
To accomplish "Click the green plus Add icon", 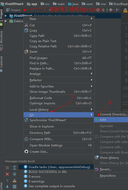I will [x=97, y=119].
